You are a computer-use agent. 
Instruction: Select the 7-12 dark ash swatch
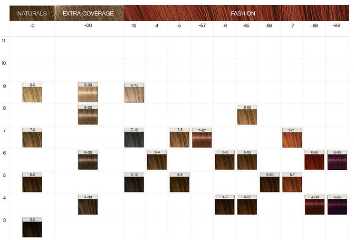coord(134,138)
